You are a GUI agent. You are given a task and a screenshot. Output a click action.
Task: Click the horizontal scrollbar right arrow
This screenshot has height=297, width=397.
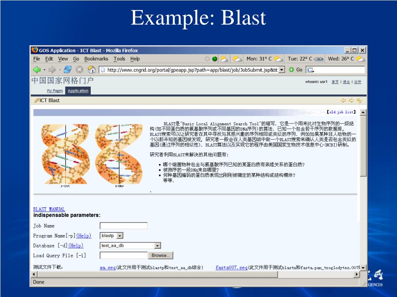click(357, 274)
